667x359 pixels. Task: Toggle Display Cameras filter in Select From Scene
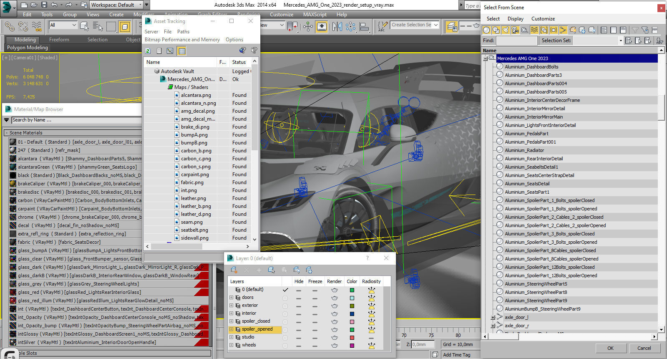click(x=515, y=30)
